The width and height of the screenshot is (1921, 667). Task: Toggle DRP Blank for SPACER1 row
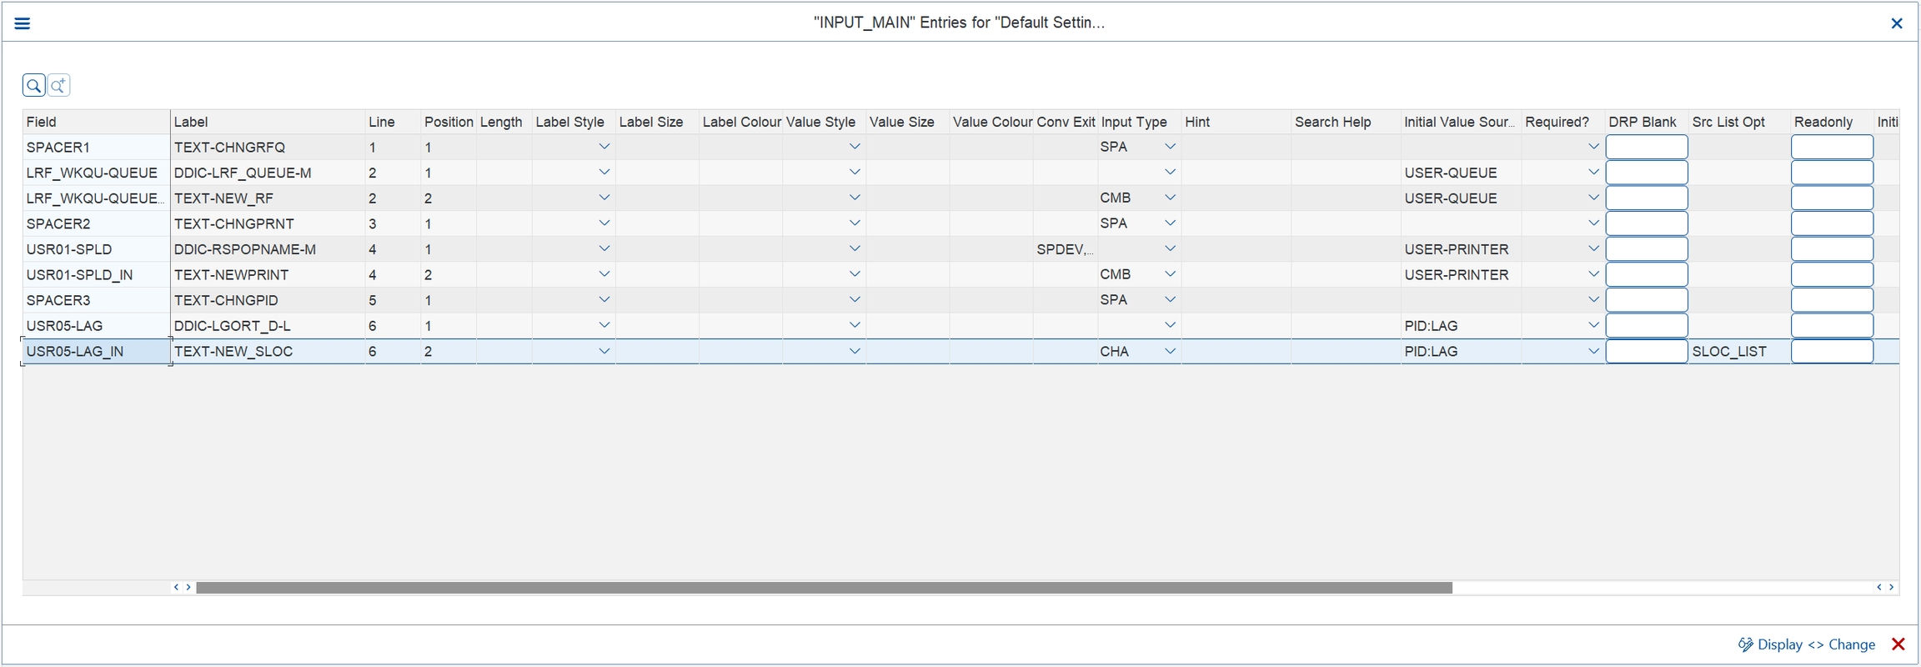(1646, 148)
